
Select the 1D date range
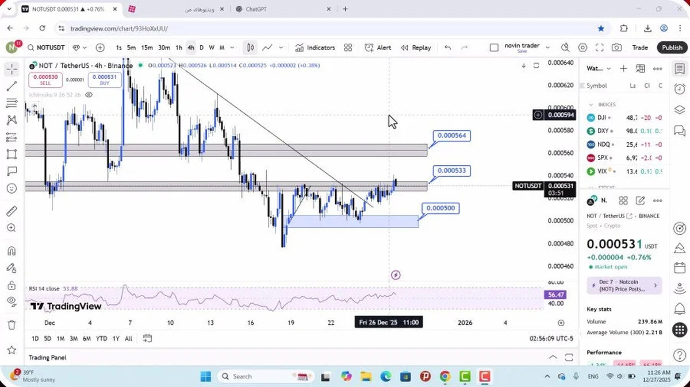pyautogui.click(x=35, y=339)
